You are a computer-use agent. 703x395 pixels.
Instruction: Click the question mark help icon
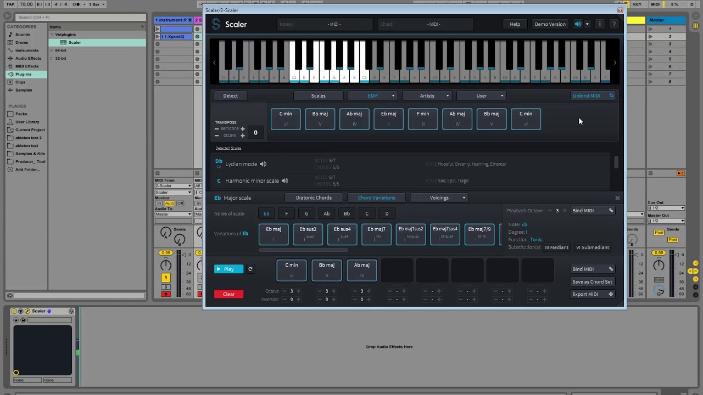[x=614, y=24]
